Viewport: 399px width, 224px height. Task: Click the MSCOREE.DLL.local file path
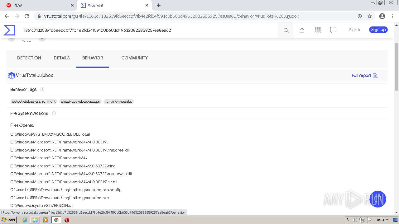[x=50, y=134]
